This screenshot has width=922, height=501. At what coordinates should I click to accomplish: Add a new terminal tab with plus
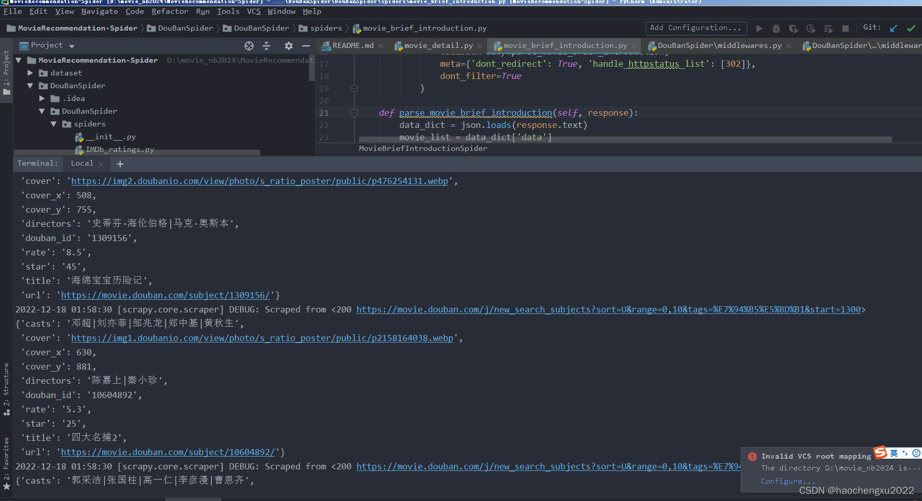coord(120,164)
